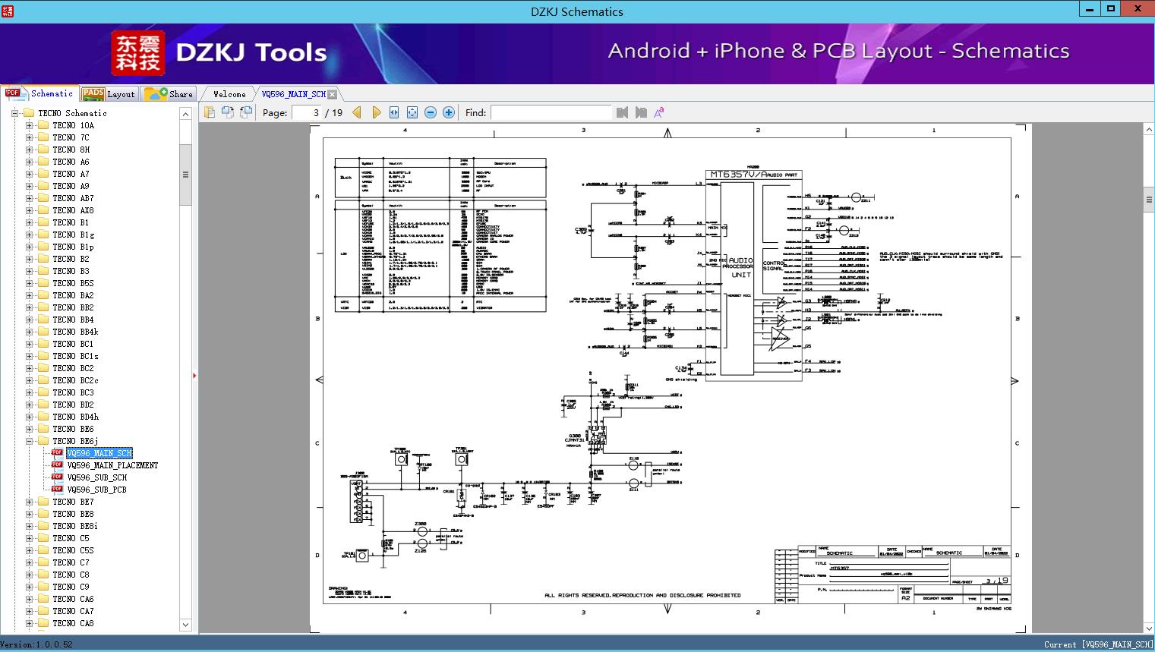The height and width of the screenshot is (652, 1155).
Task: Open the Welcome document tab
Action: (x=229, y=94)
